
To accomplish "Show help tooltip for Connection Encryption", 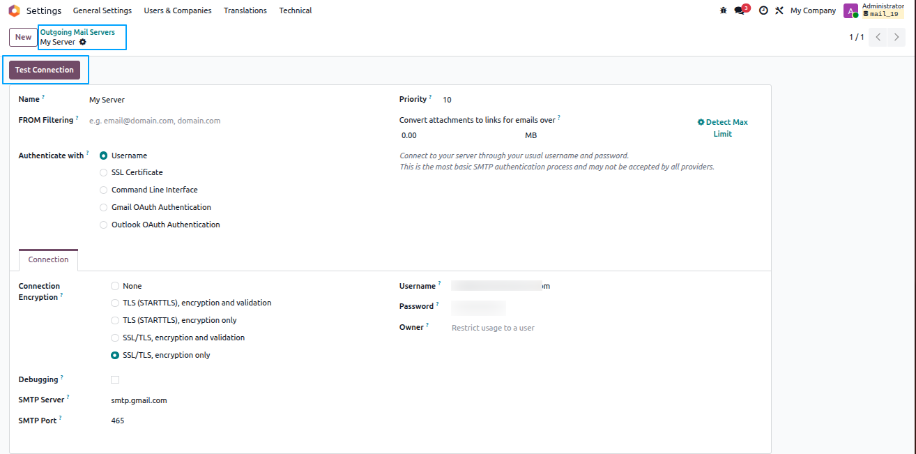I will (x=61, y=295).
